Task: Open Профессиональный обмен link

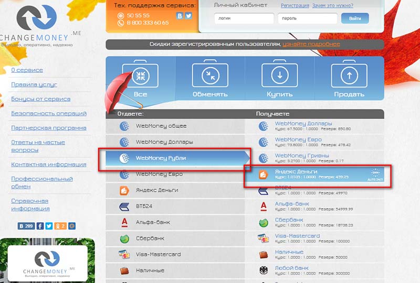Action: [x=42, y=182]
